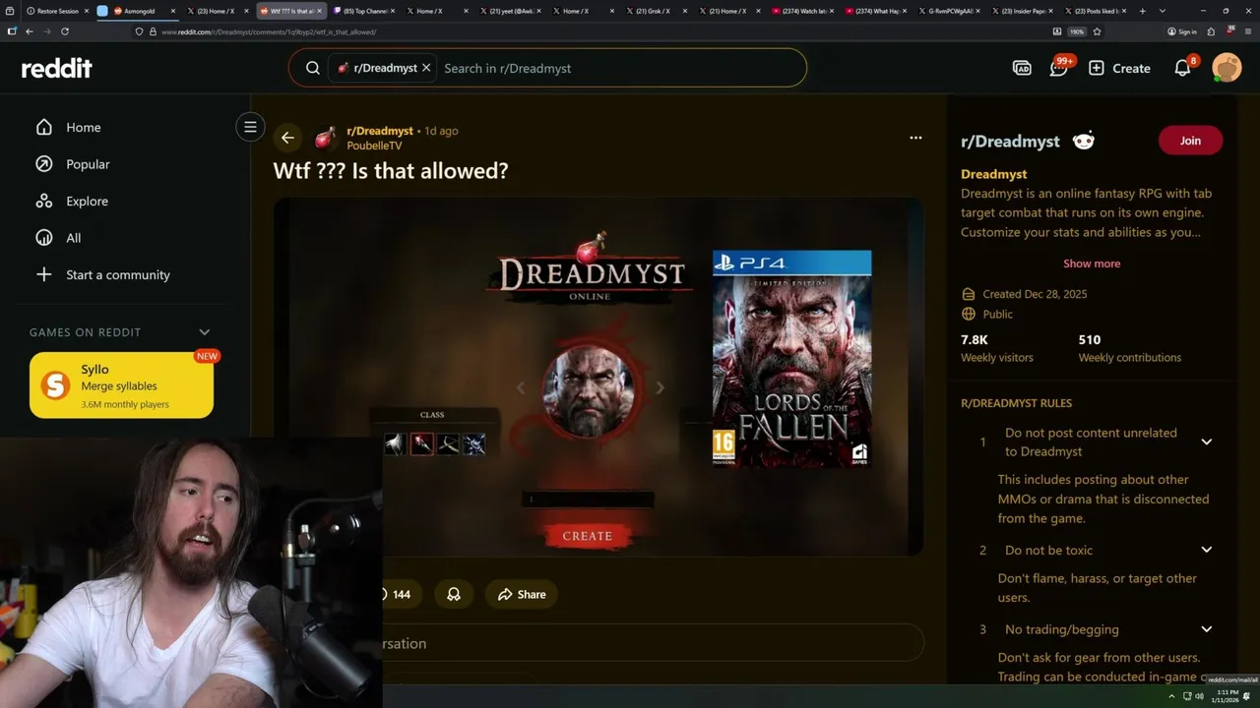Sign in to browser account

pyautogui.click(x=1182, y=31)
